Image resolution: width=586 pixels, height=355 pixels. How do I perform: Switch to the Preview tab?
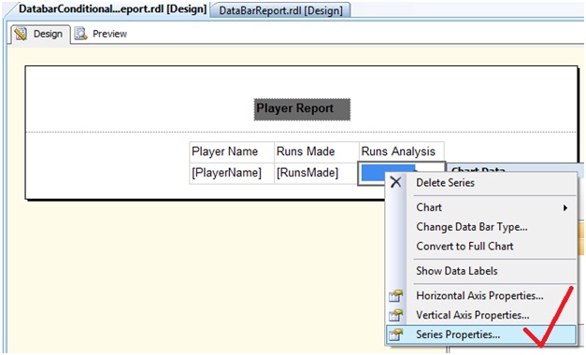pyautogui.click(x=101, y=34)
